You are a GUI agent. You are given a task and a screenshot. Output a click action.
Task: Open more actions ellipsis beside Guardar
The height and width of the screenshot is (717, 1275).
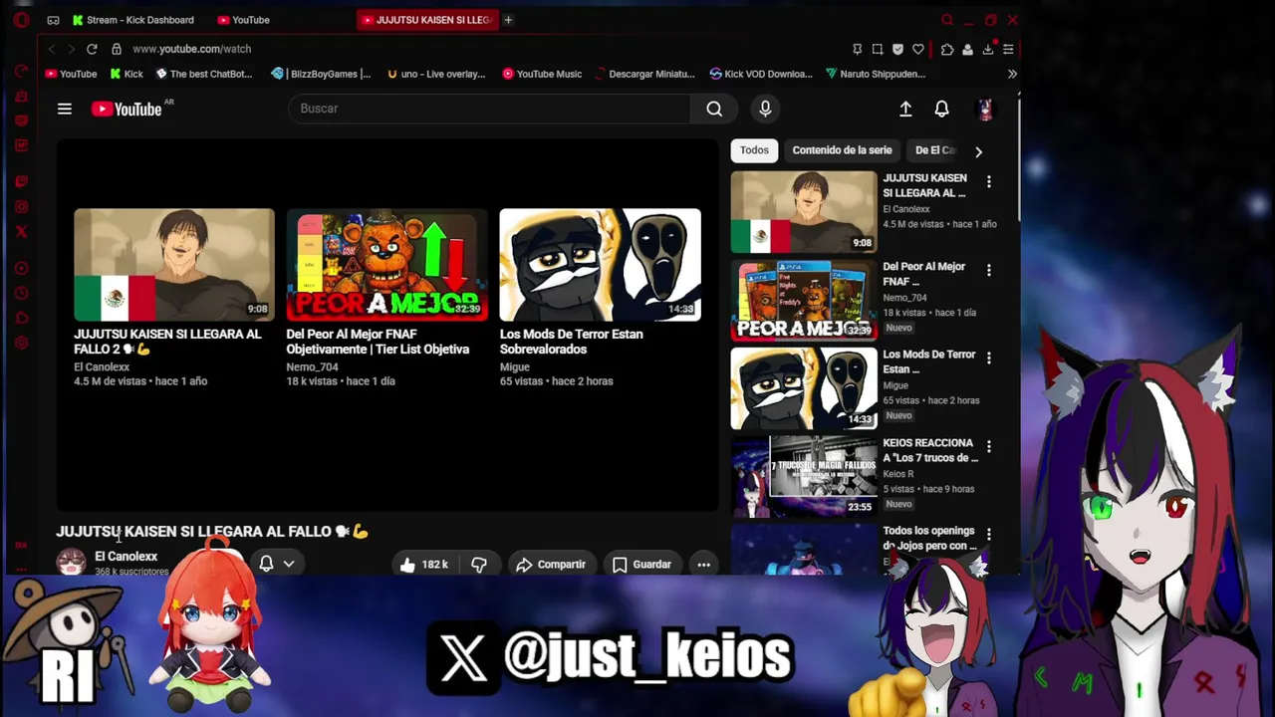click(703, 565)
